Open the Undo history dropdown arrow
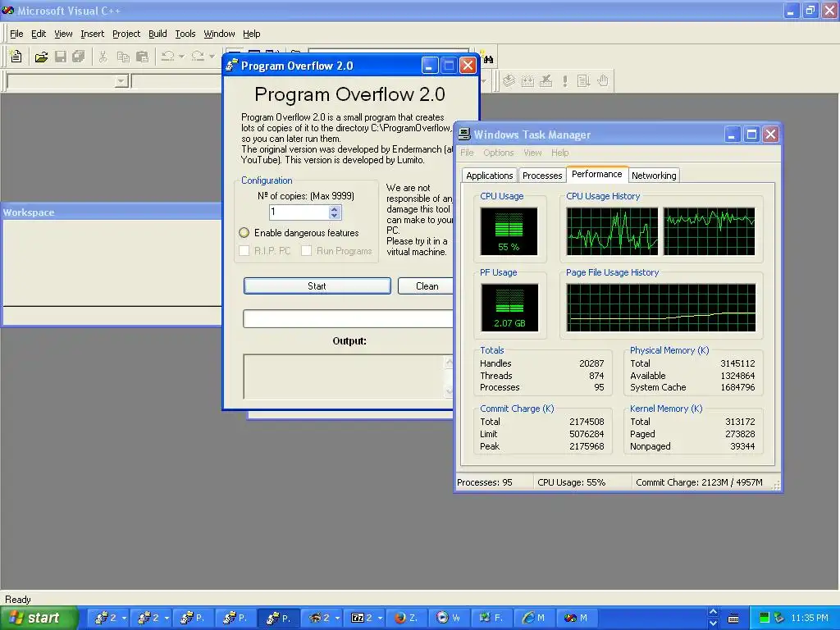 pyautogui.click(x=181, y=57)
